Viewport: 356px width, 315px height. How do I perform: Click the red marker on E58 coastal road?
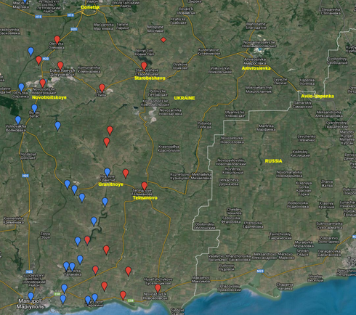[123, 295]
